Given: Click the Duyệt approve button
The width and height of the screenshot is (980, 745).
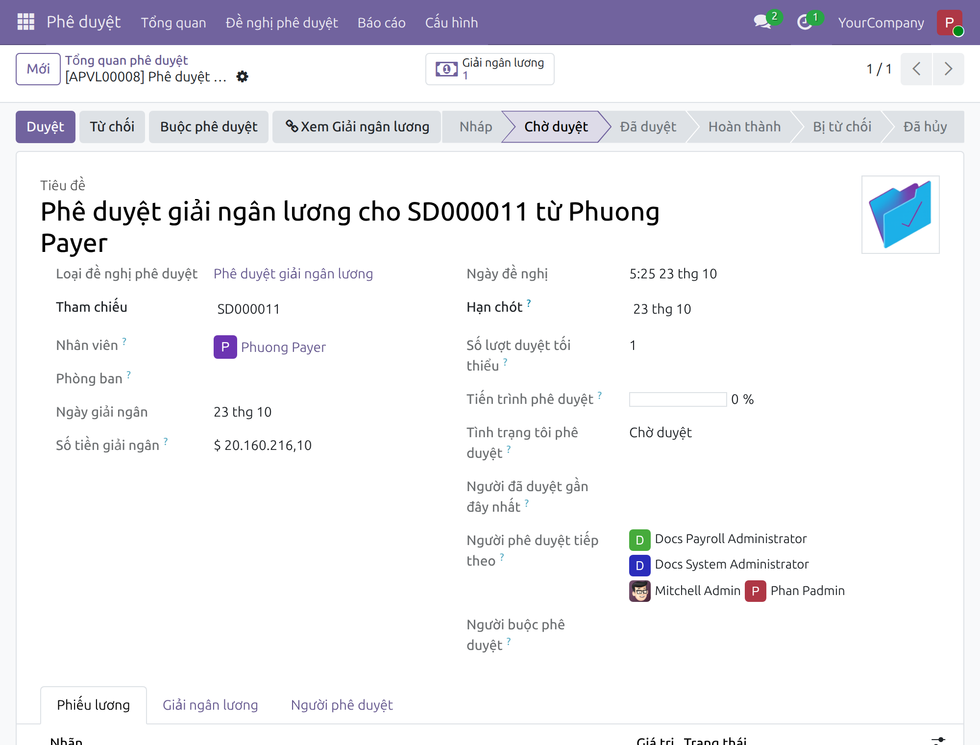Looking at the screenshot, I should pos(46,127).
